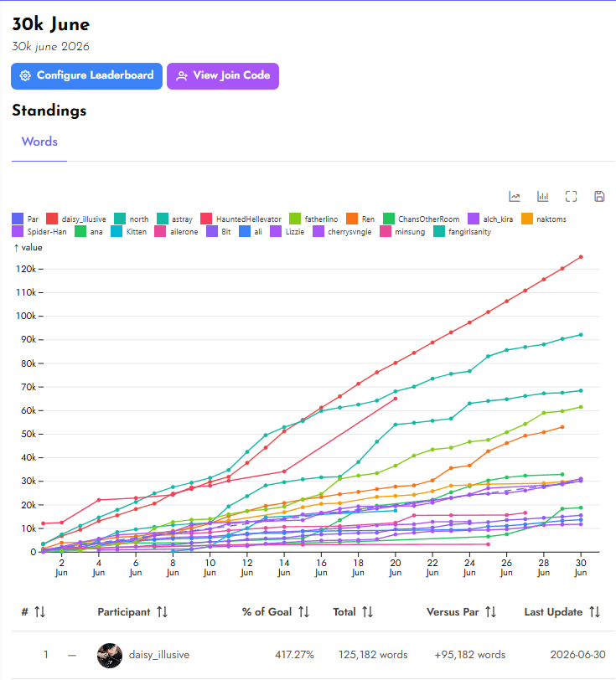Click the ailerone legend swatch
616x680 pixels.
click(160, 232)
